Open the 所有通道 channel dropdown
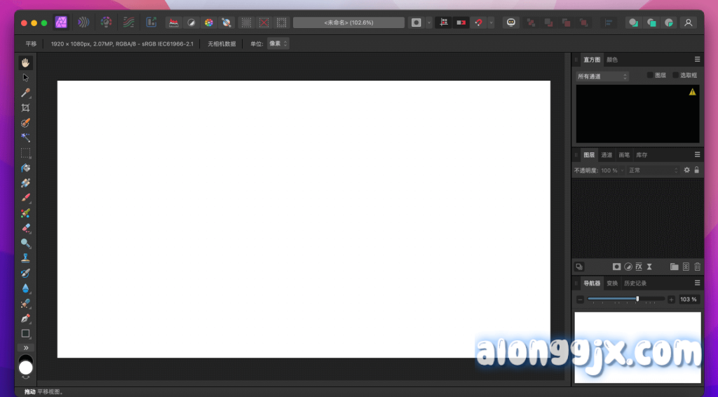 coord(602,76)
